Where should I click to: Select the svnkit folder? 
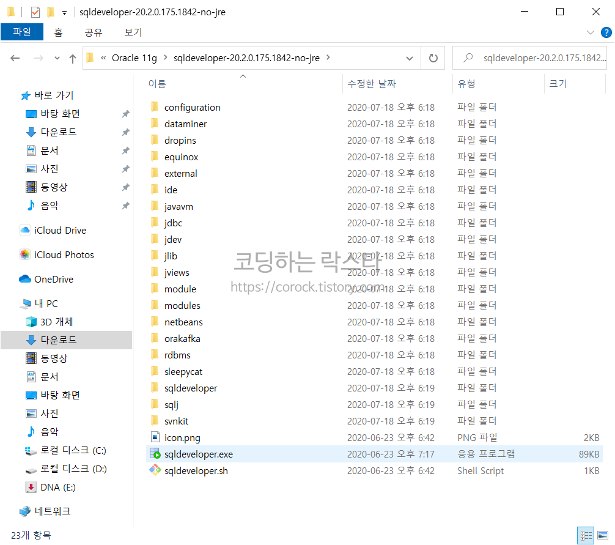(177, 421)
